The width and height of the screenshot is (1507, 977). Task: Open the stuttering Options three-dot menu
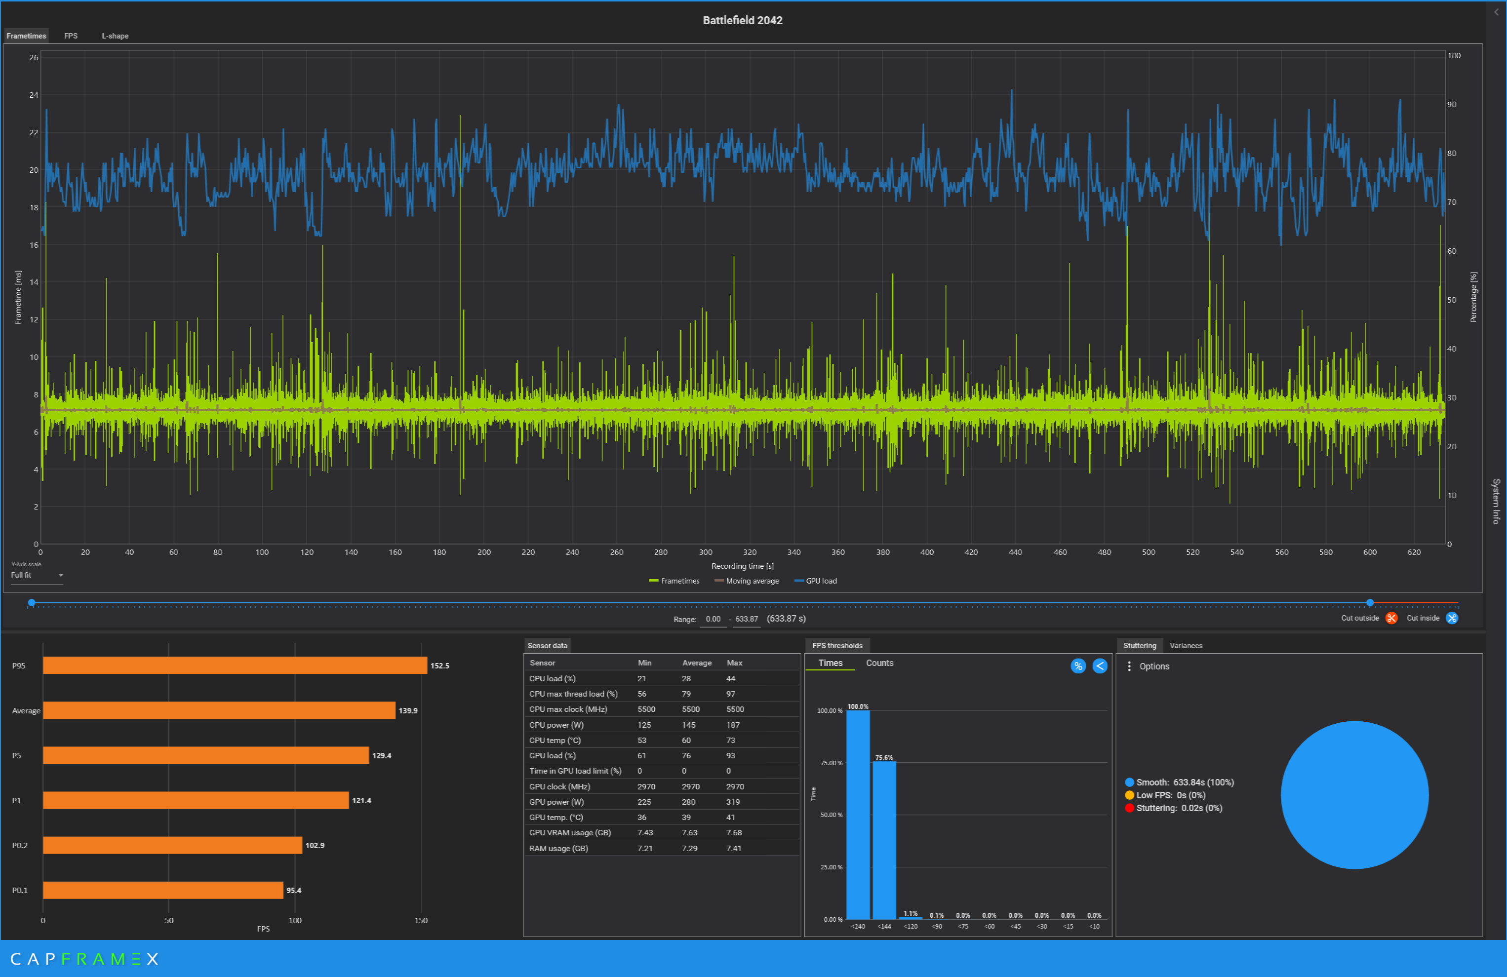pos(1129,667)
